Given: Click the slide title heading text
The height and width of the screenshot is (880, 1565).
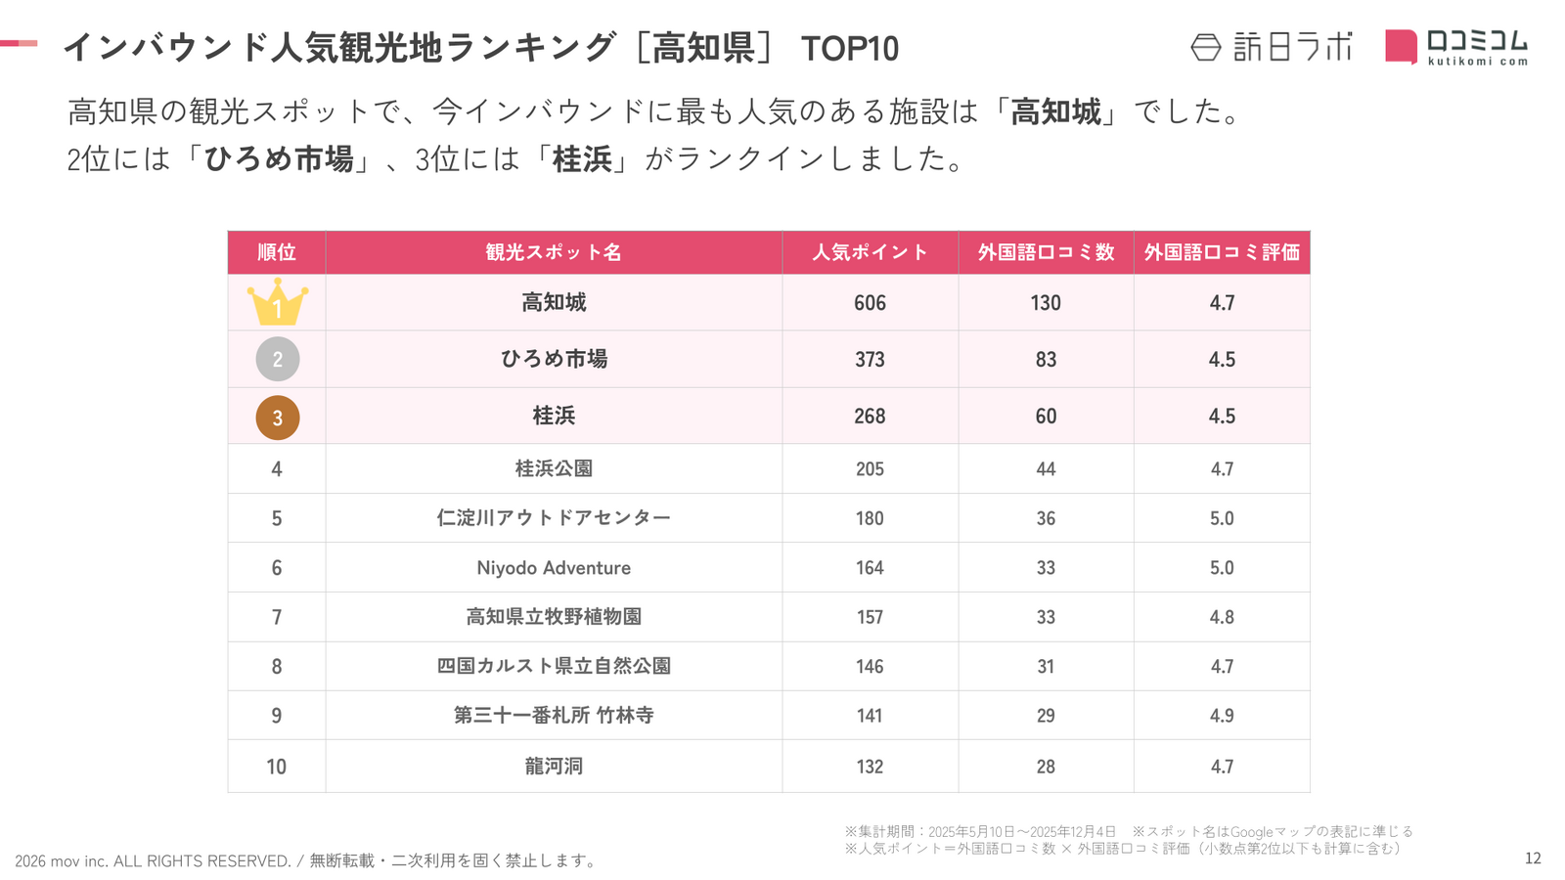Looking at the screenshot, I should pos(480,47).
